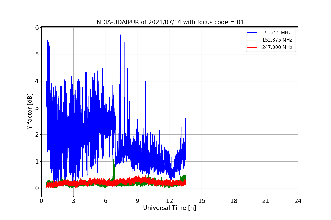Click the blue line sample in legend
The image size is (331, 220).
click(x=252, y=33)
